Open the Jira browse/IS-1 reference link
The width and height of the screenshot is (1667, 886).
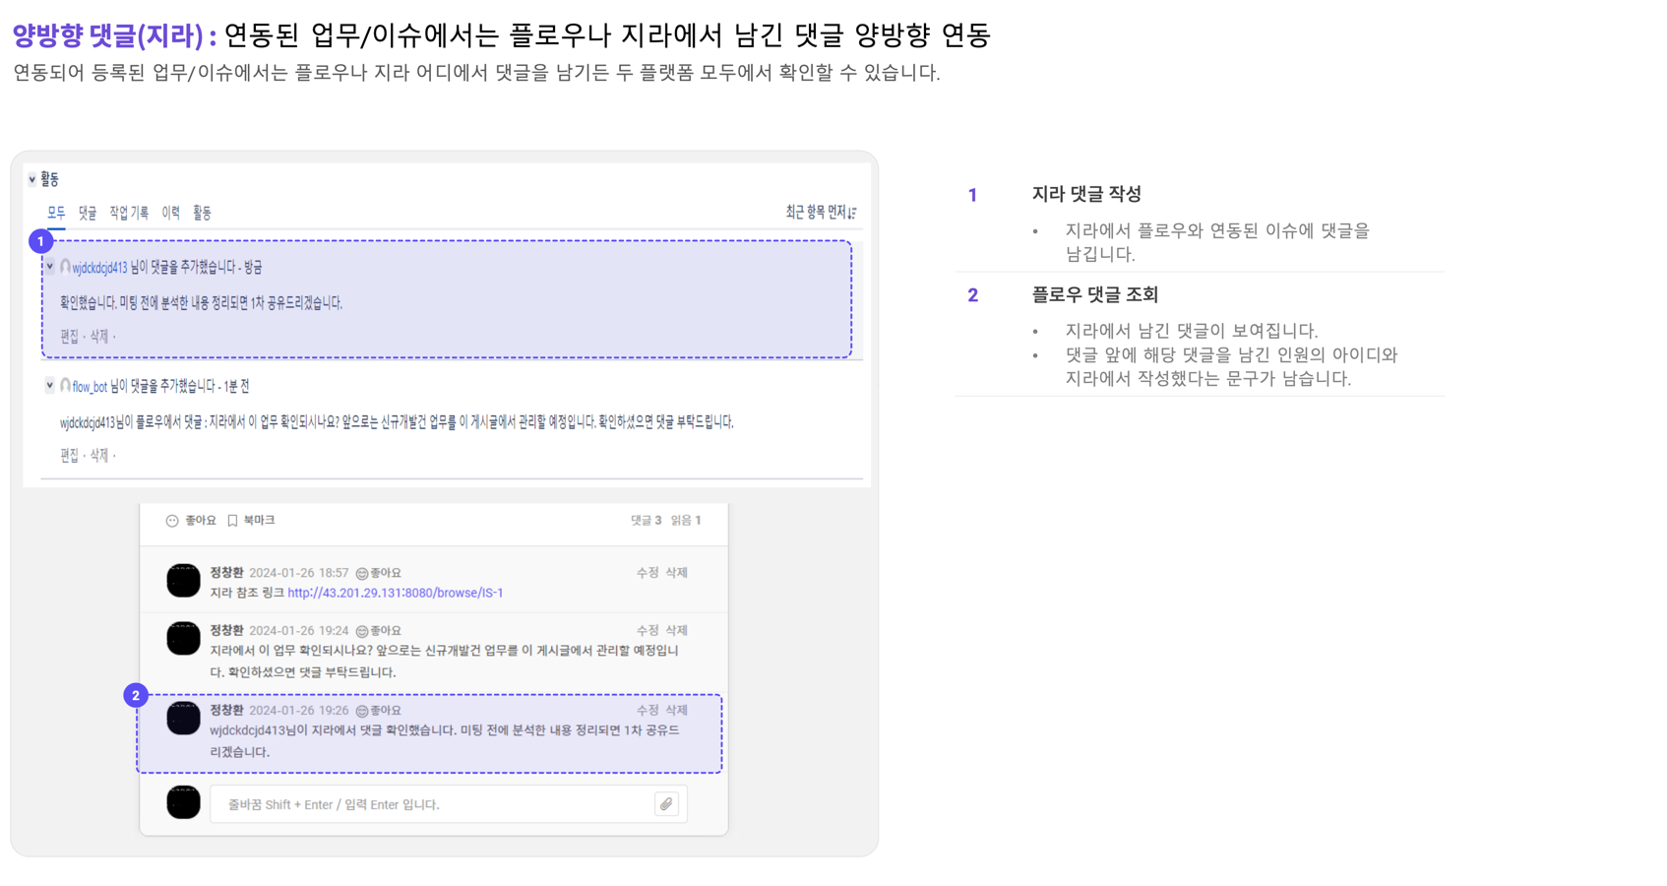pos(395,593)
